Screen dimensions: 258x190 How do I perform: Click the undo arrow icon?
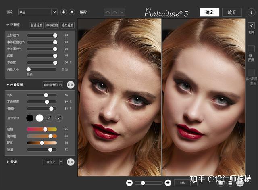(107, 13)
